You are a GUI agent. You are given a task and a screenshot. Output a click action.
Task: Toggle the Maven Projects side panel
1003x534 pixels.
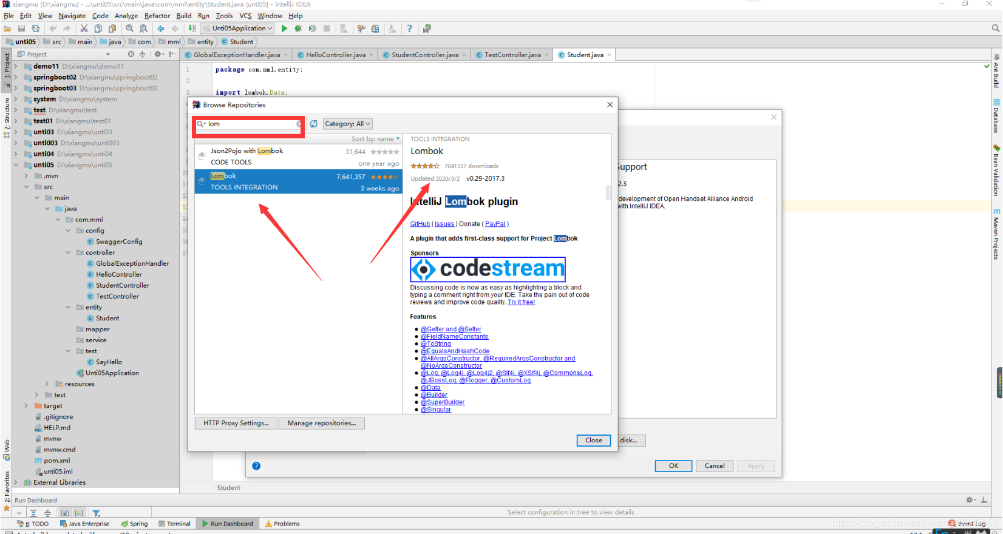pos(996,234)
